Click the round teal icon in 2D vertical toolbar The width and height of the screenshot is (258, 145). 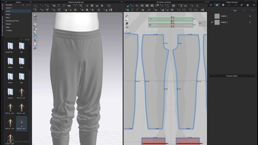[127, 23]
